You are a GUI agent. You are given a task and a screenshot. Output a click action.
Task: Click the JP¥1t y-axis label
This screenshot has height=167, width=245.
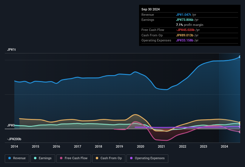coord(12,50)
